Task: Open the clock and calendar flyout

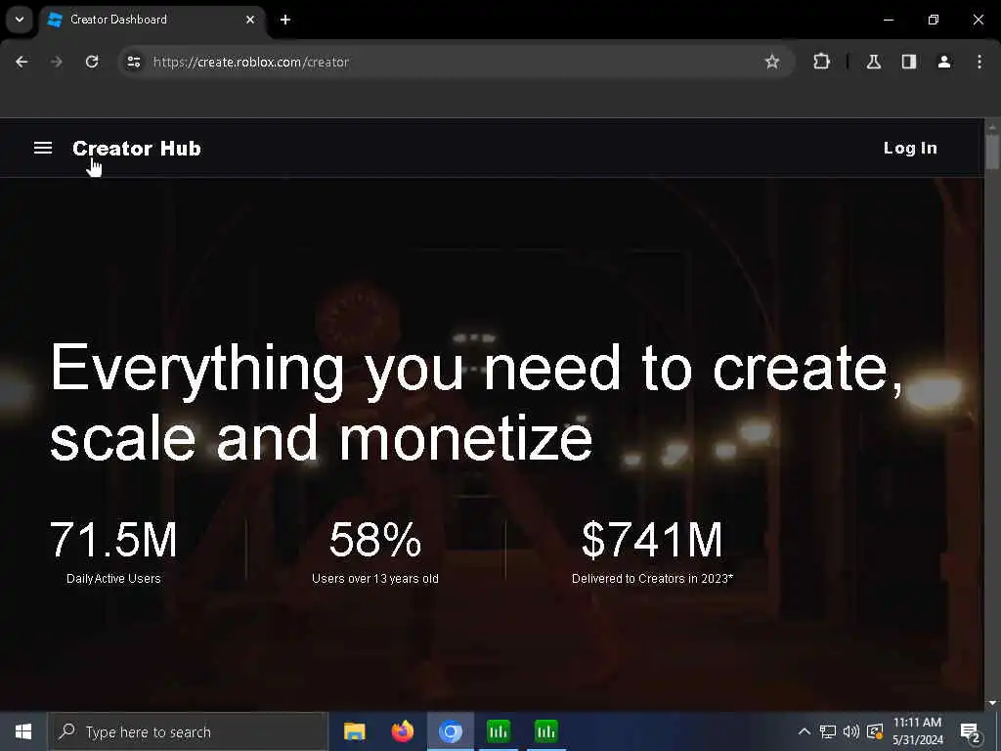Action: 917,731
